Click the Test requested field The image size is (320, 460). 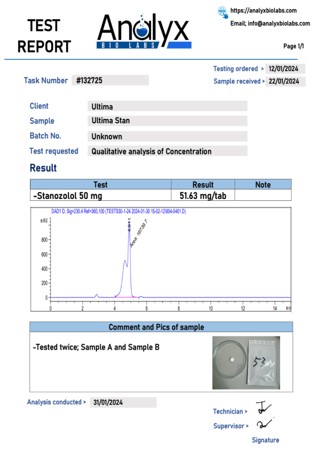167,151
